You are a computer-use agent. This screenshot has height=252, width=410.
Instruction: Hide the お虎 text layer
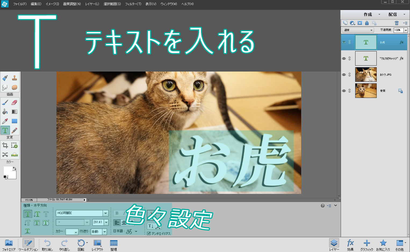click(344, 42)
